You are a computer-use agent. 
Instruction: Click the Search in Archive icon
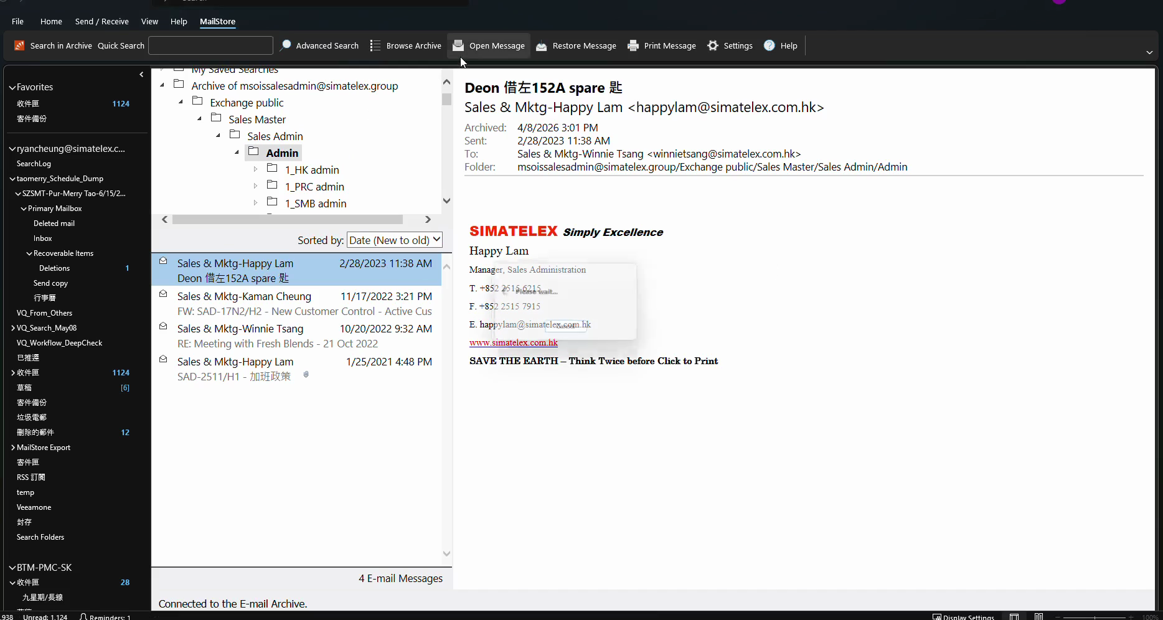[19, 45]
